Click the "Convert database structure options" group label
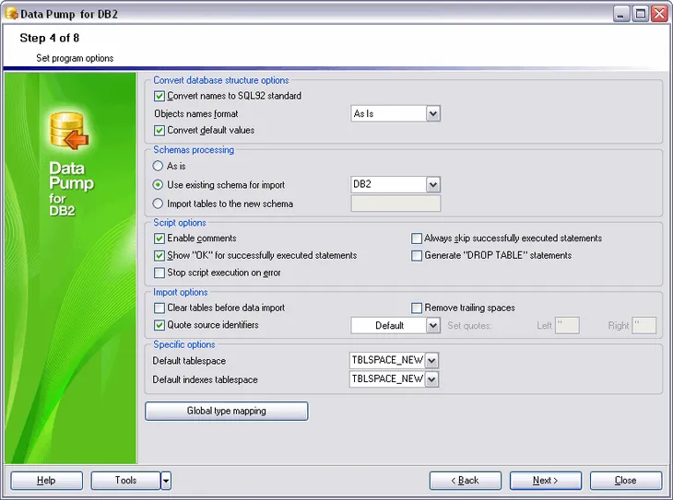673x500 pixels. click(x=221, y=80)
